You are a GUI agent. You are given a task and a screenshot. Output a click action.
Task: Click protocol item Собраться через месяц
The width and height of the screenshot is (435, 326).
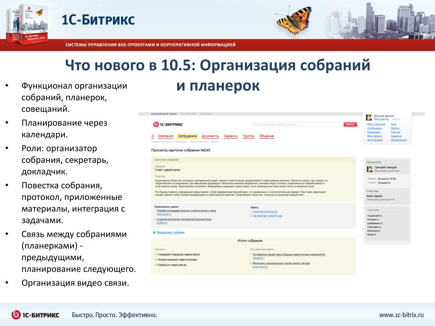[172, 265]
